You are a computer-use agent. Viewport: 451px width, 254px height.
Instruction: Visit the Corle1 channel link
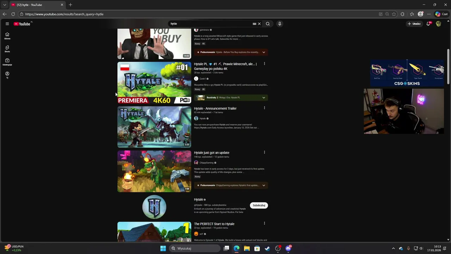[x=203, y=79]
